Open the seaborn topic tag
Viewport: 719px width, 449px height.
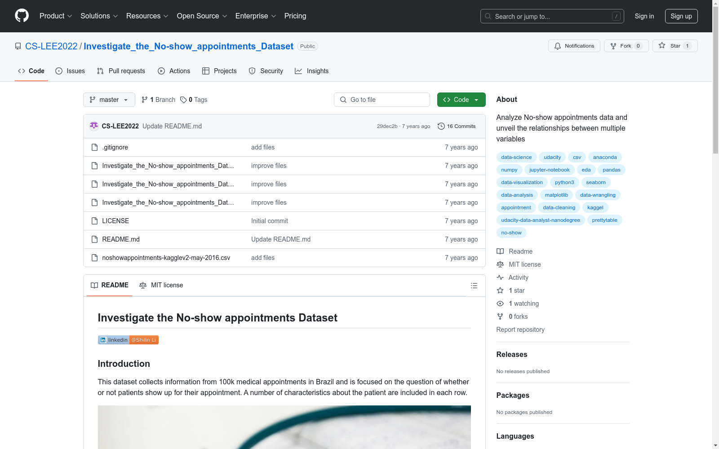point(596,182)
